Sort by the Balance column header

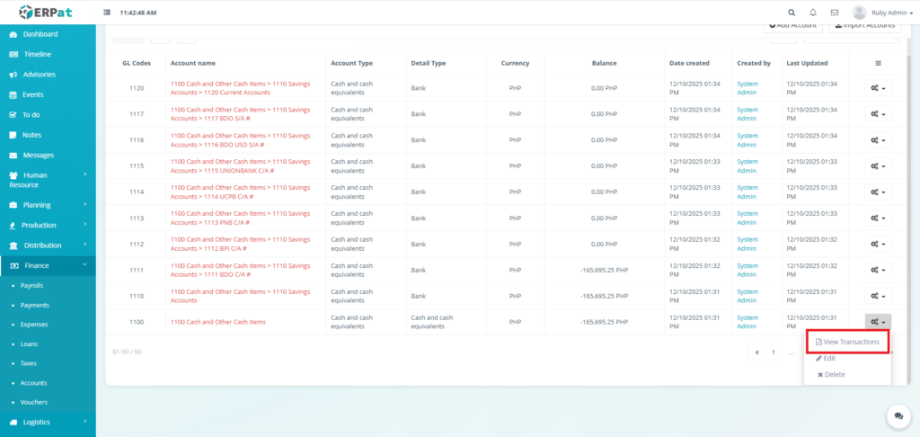604,63
